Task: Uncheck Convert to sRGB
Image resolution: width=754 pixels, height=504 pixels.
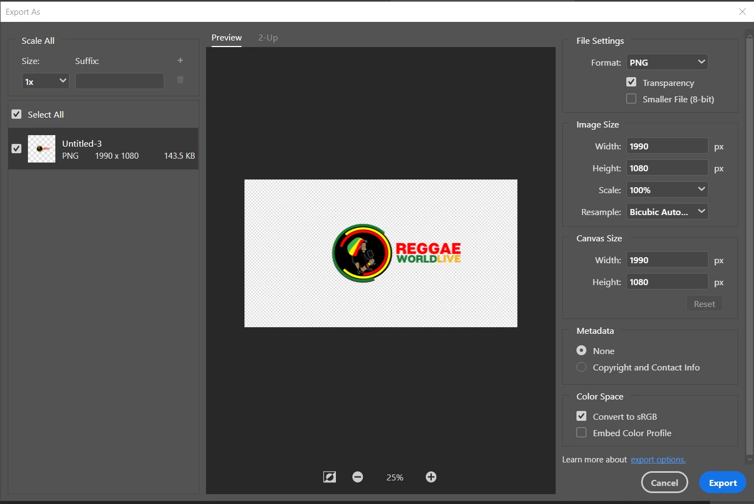Action: point(581,416)
